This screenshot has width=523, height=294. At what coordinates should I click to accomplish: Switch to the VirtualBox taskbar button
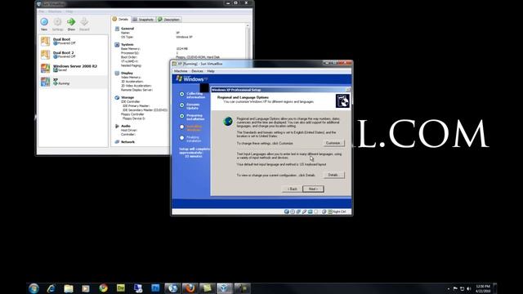[x=225, y=288]
